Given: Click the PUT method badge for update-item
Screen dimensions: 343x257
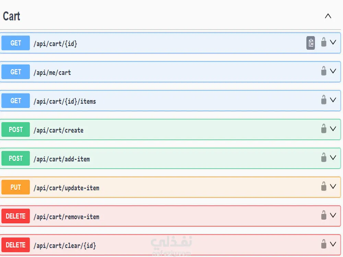Looking at the screenshot, I should pyautogui.click(x=16, y=187).
